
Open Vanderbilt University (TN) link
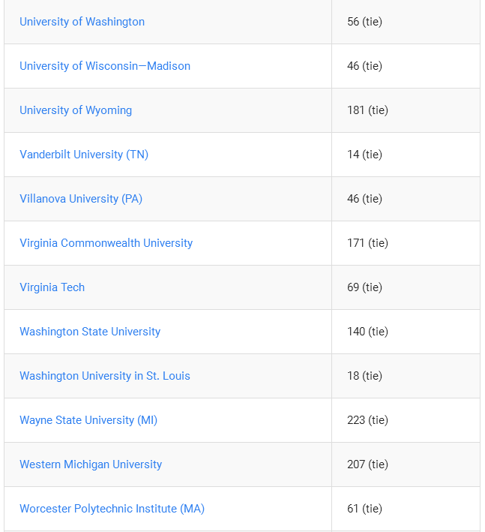click(x=84, y=155)
